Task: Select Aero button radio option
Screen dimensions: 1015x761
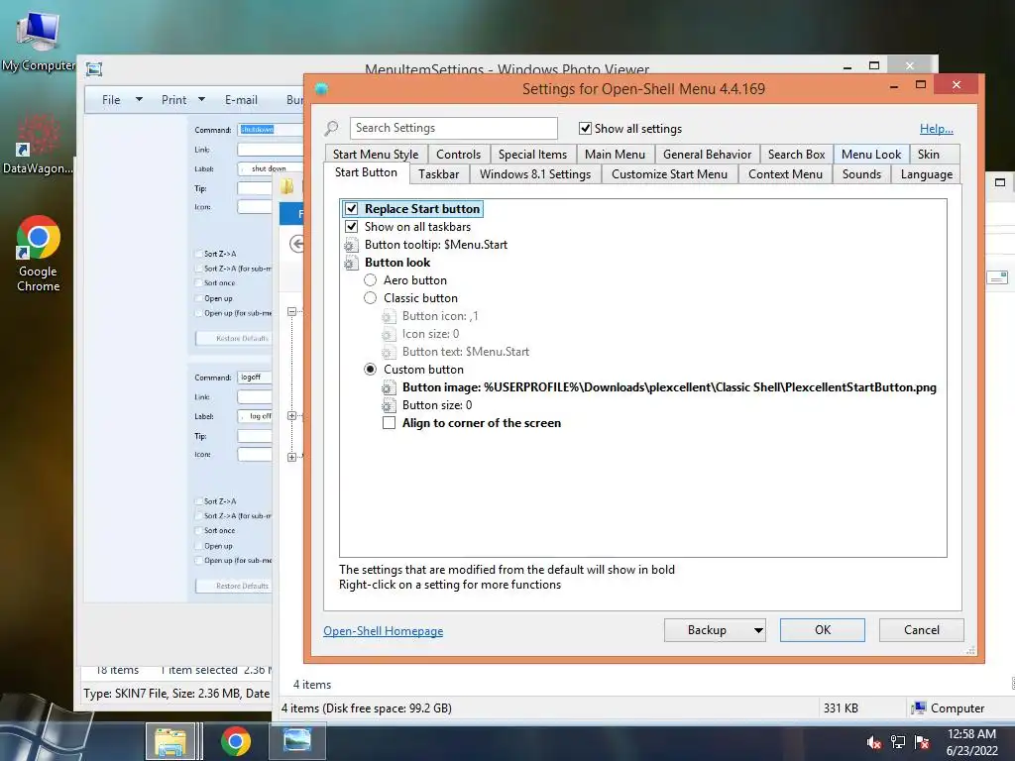Action: pyautogui.click(x=371, y=280)
